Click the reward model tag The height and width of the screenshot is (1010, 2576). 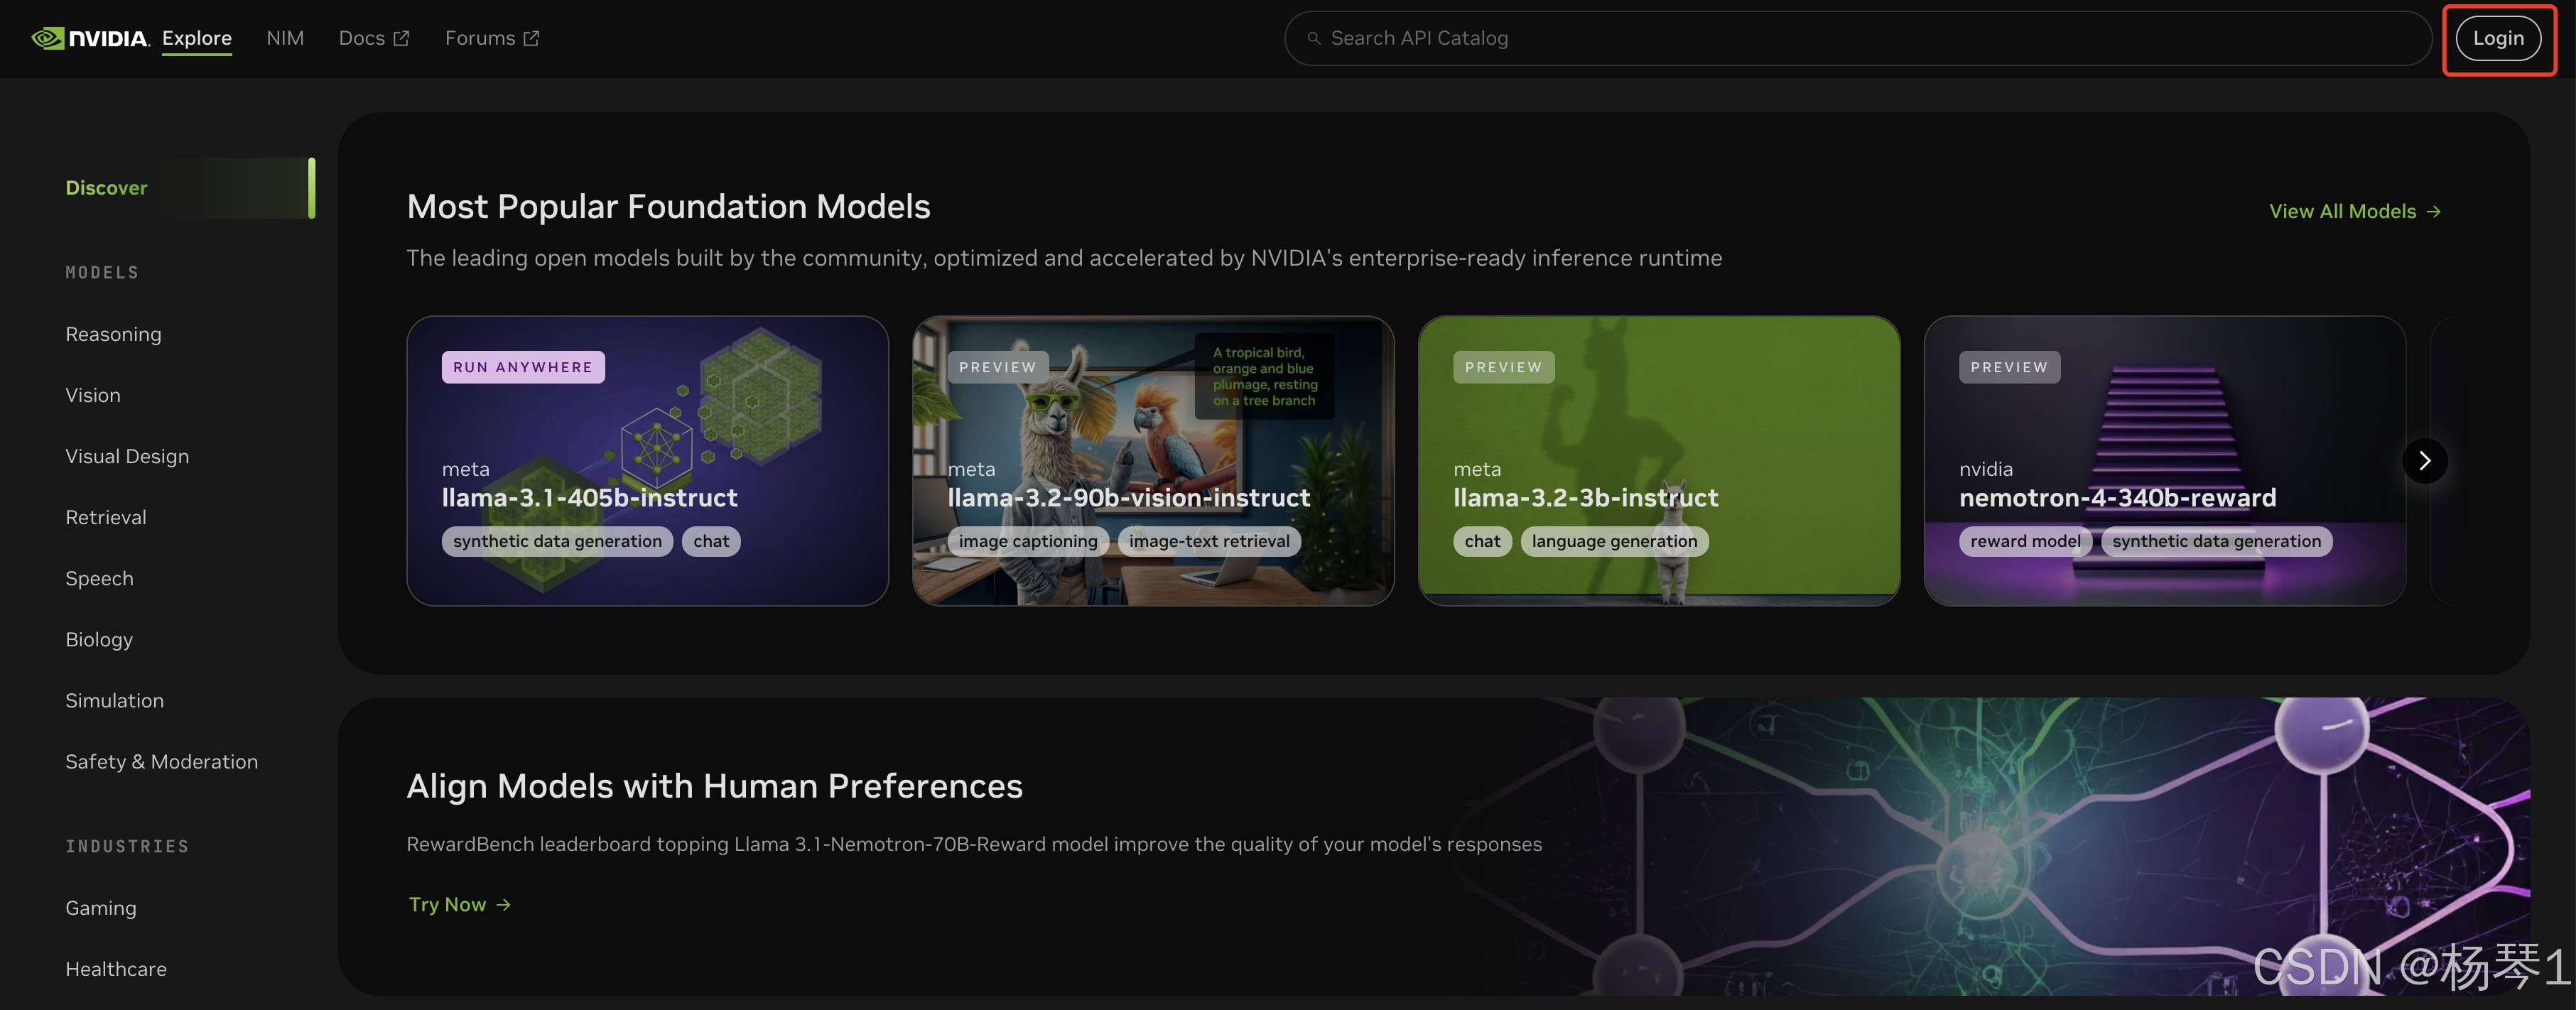pyautogui.click(x=2025, y=541)
